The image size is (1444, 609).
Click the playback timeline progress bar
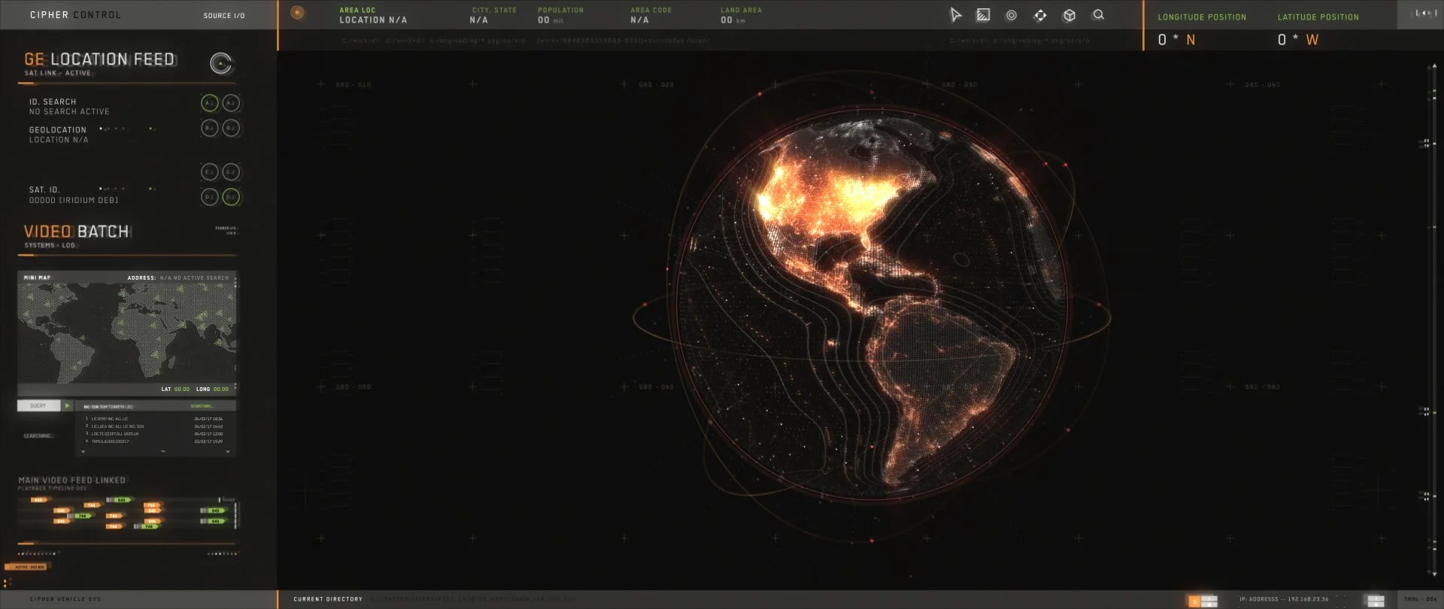[126, 543]
